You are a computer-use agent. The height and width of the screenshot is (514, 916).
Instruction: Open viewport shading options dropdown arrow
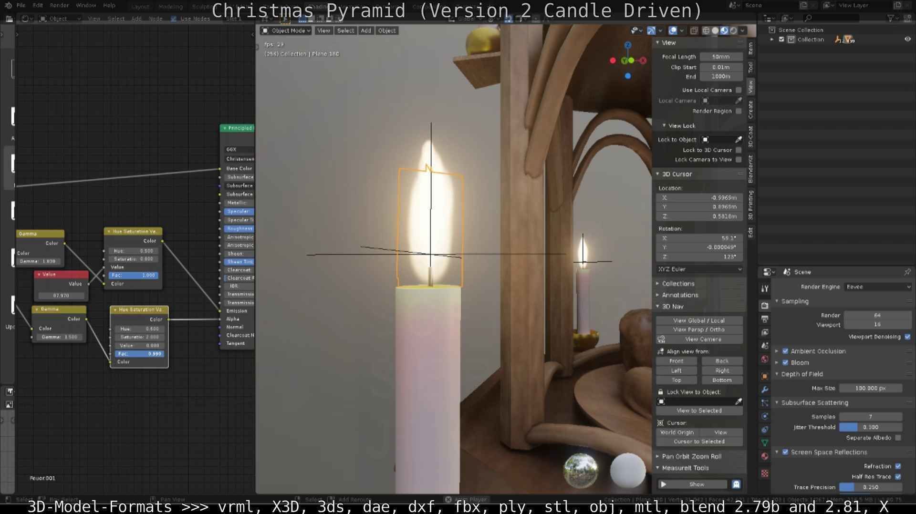[x=742, y=31]
